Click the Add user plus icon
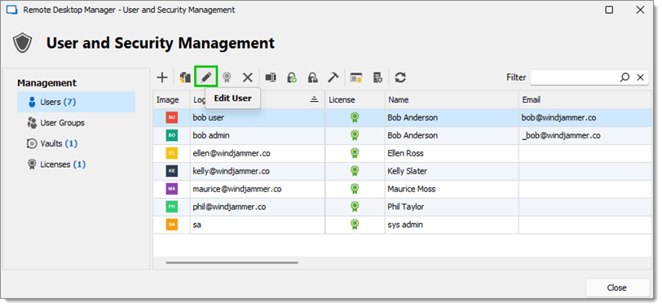 click(x=162, y=77)
